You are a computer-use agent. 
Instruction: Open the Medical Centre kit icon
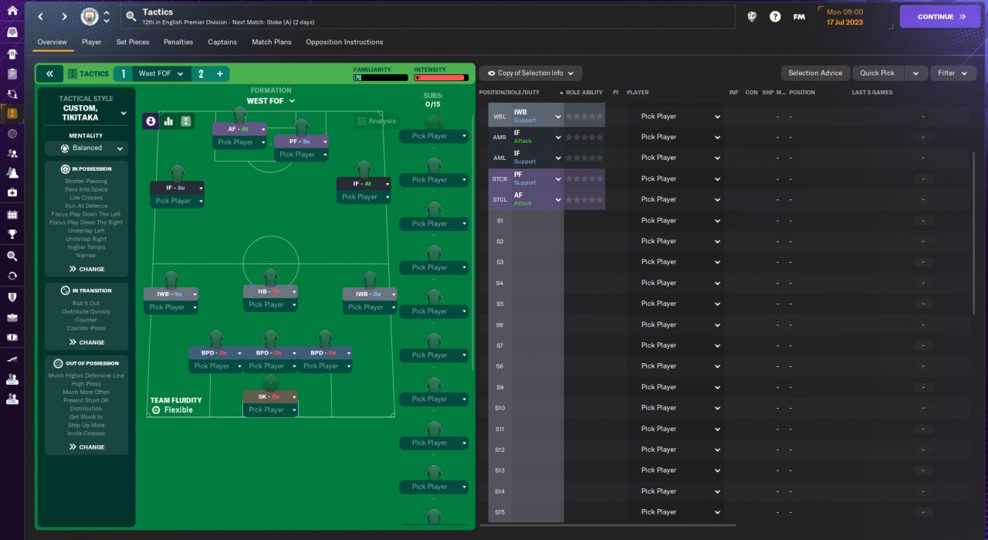point(12,192)
